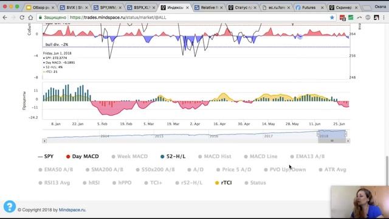Enable TCI+ series
389x219 pixels.
point(153,182)
